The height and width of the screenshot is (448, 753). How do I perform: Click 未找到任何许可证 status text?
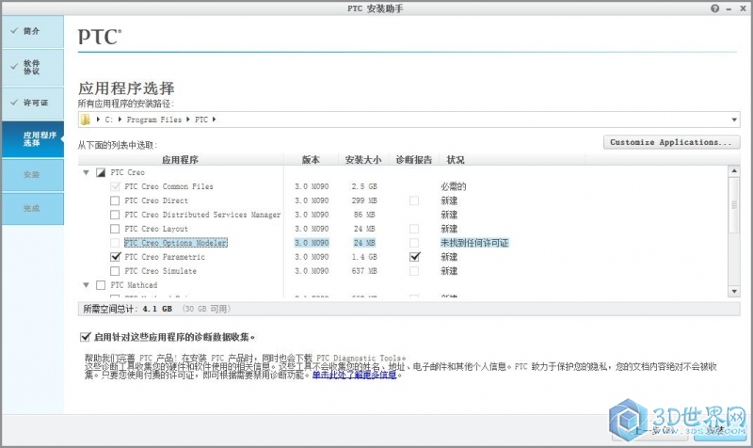[474, 243]
